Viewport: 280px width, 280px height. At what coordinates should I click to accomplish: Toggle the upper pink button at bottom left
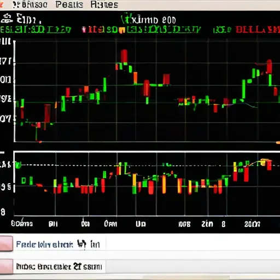[x=6, y=243]
